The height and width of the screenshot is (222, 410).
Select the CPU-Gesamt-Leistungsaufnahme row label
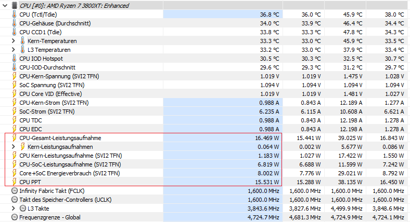click(60, 138)
